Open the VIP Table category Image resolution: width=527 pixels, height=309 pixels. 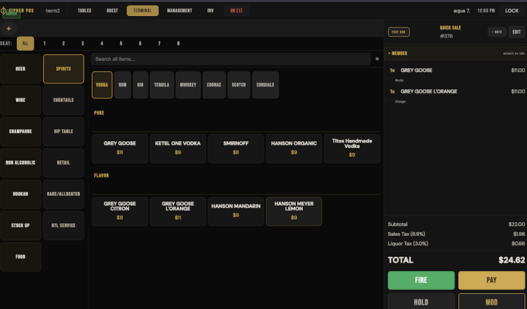coord(63,131)
